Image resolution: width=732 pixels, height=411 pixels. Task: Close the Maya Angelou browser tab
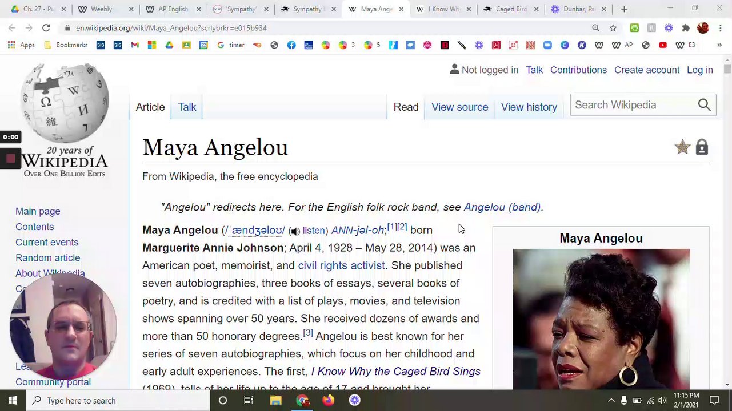(401, 9)
